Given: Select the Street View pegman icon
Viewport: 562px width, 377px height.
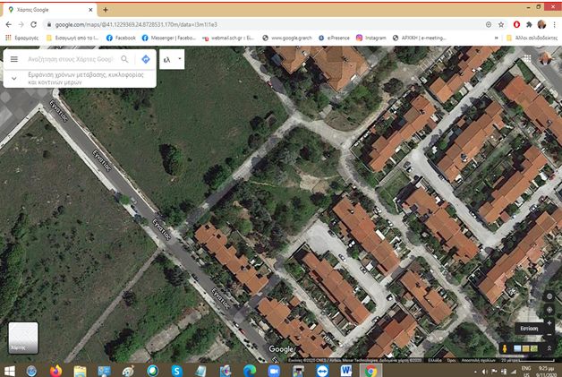Looking at the screenshot, I should point(506,347).
